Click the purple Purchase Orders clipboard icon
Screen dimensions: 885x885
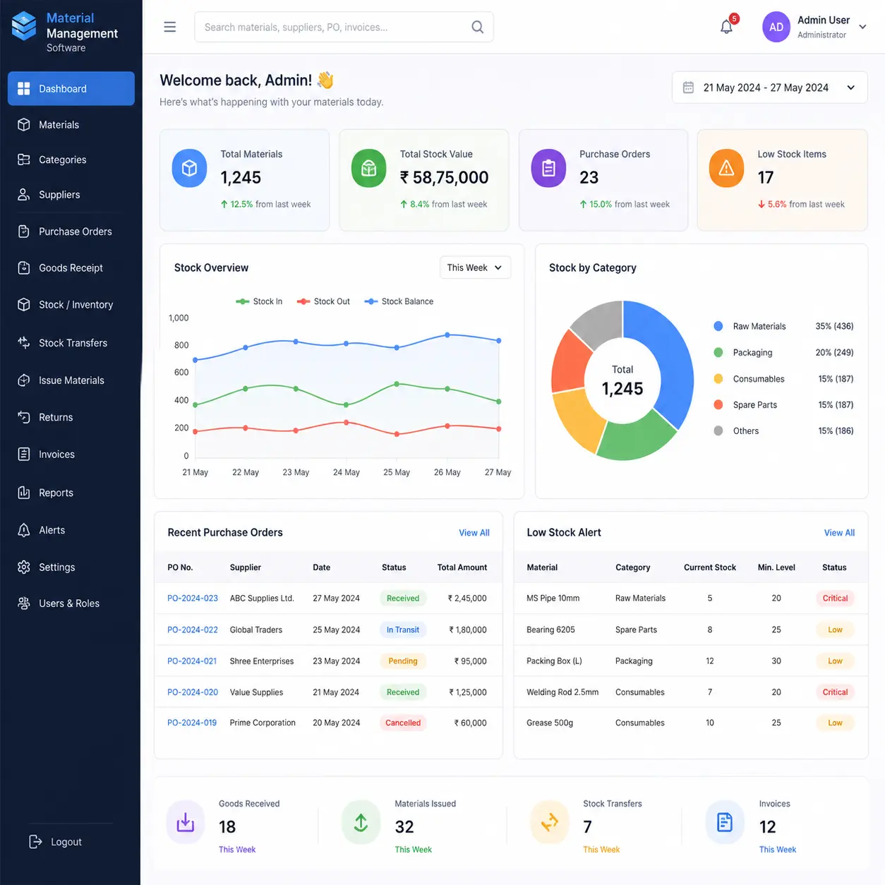coord(548,168)
